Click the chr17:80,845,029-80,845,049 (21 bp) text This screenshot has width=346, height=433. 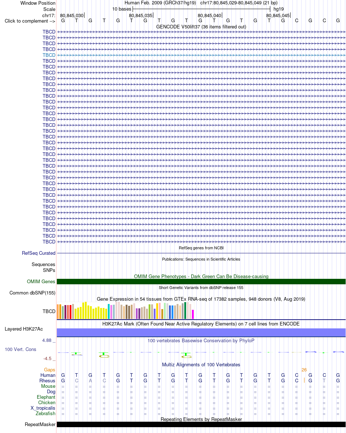(239, 3)
